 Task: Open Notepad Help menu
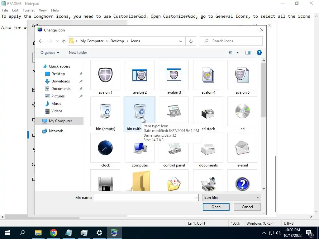click(x=55, y=10)
